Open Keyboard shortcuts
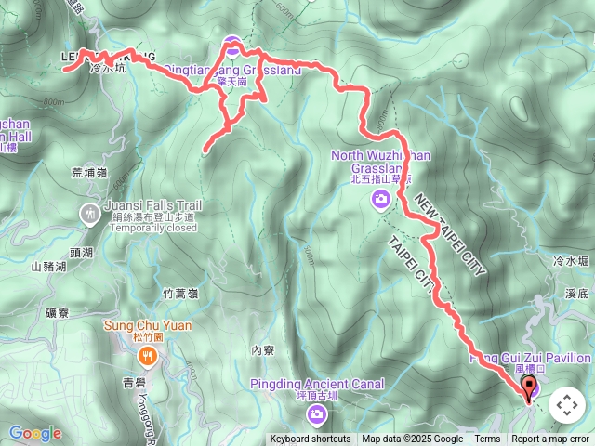 point(311,439)
